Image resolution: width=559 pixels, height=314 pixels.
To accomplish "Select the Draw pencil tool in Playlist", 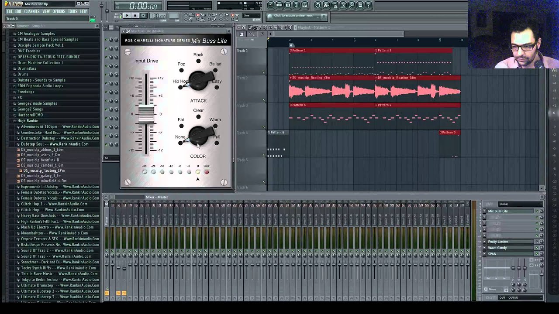I will 251,27.
